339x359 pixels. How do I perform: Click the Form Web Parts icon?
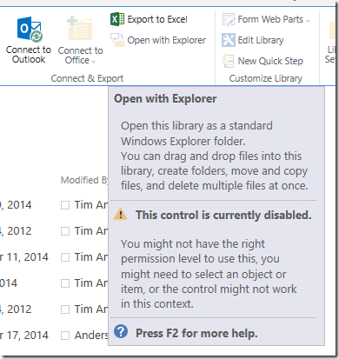[229, 19]
